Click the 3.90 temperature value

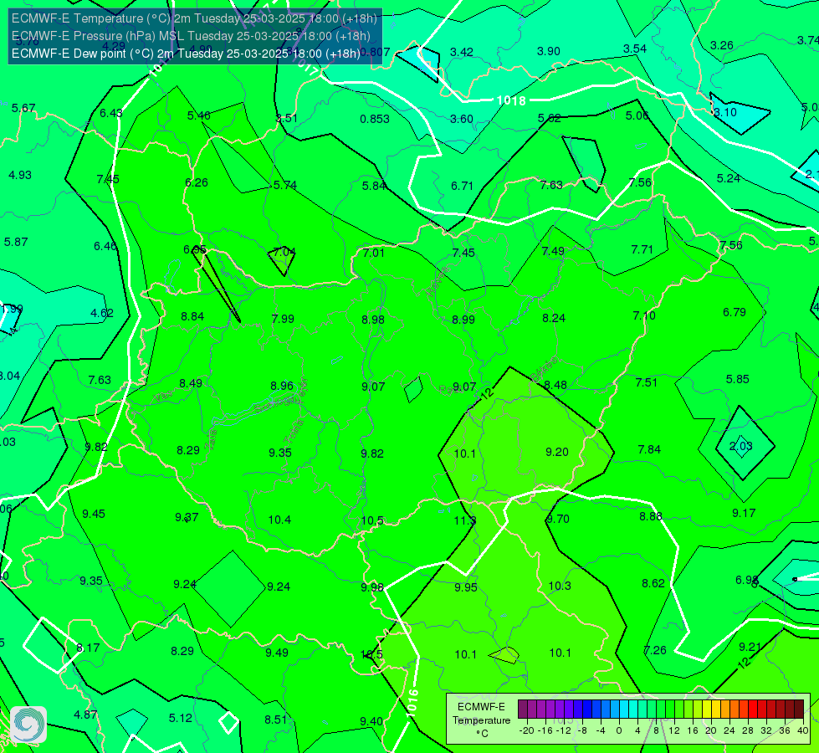549,51
